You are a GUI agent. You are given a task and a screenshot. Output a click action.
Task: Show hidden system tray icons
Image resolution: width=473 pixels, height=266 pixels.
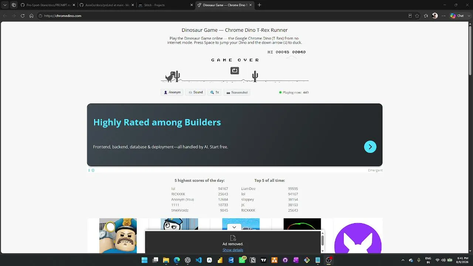pos(403,260)
